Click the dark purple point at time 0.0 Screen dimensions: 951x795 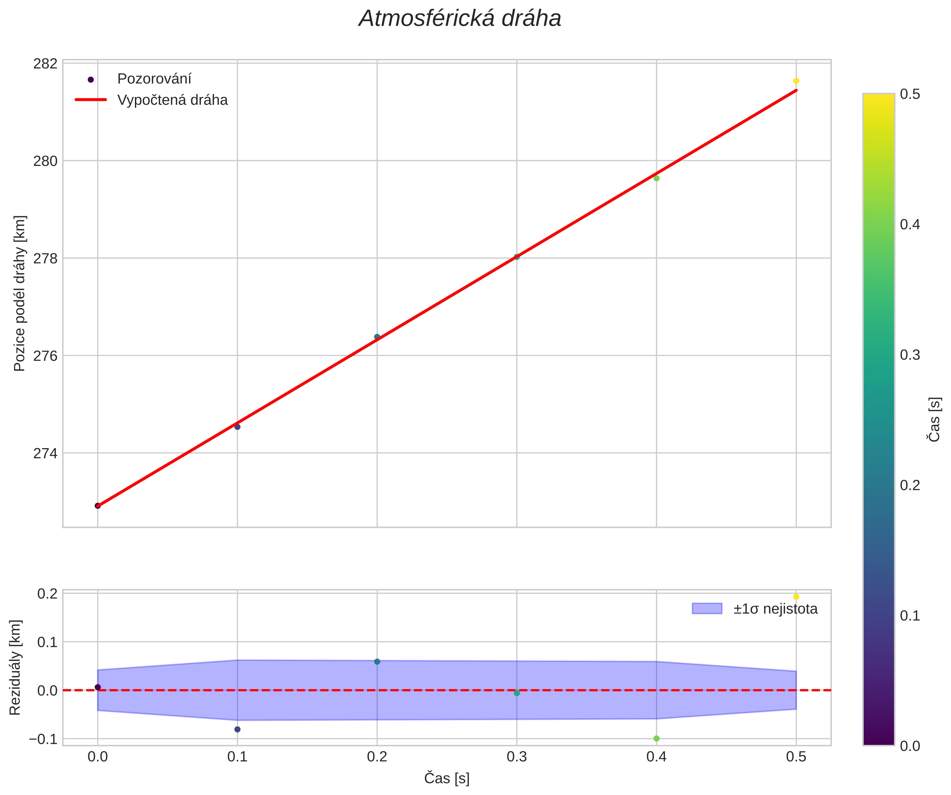click(x=98, y=506)
